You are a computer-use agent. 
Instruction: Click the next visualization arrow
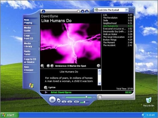point(52,66)
